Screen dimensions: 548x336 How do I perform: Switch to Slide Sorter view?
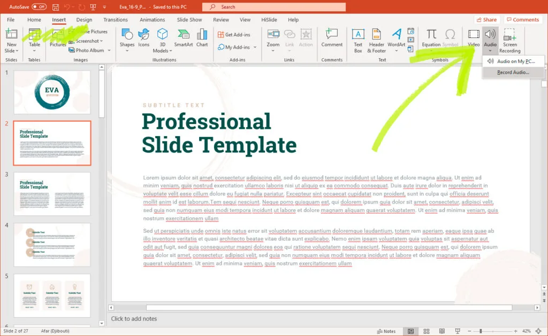pyautogui.click(x=427, y=331)
